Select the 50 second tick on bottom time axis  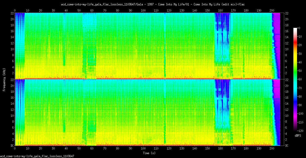[x=79, y=149]
